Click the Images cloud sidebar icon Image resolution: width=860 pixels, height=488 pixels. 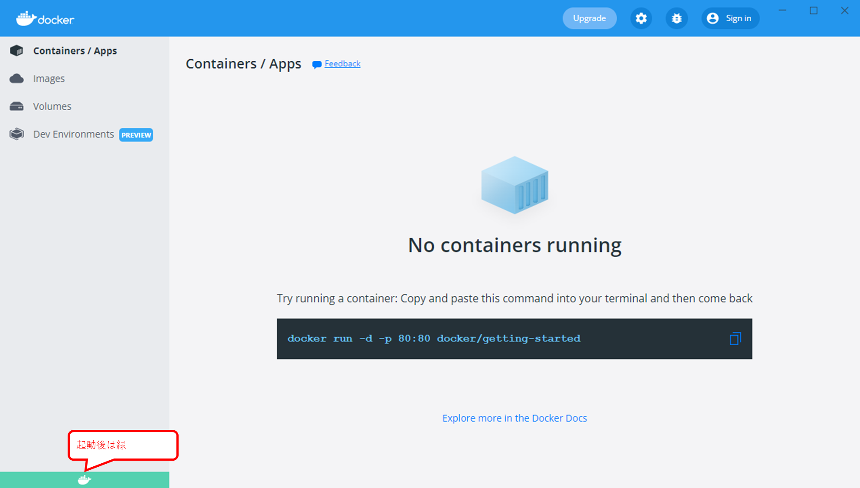pyautogui.click(x=16, y=79)
